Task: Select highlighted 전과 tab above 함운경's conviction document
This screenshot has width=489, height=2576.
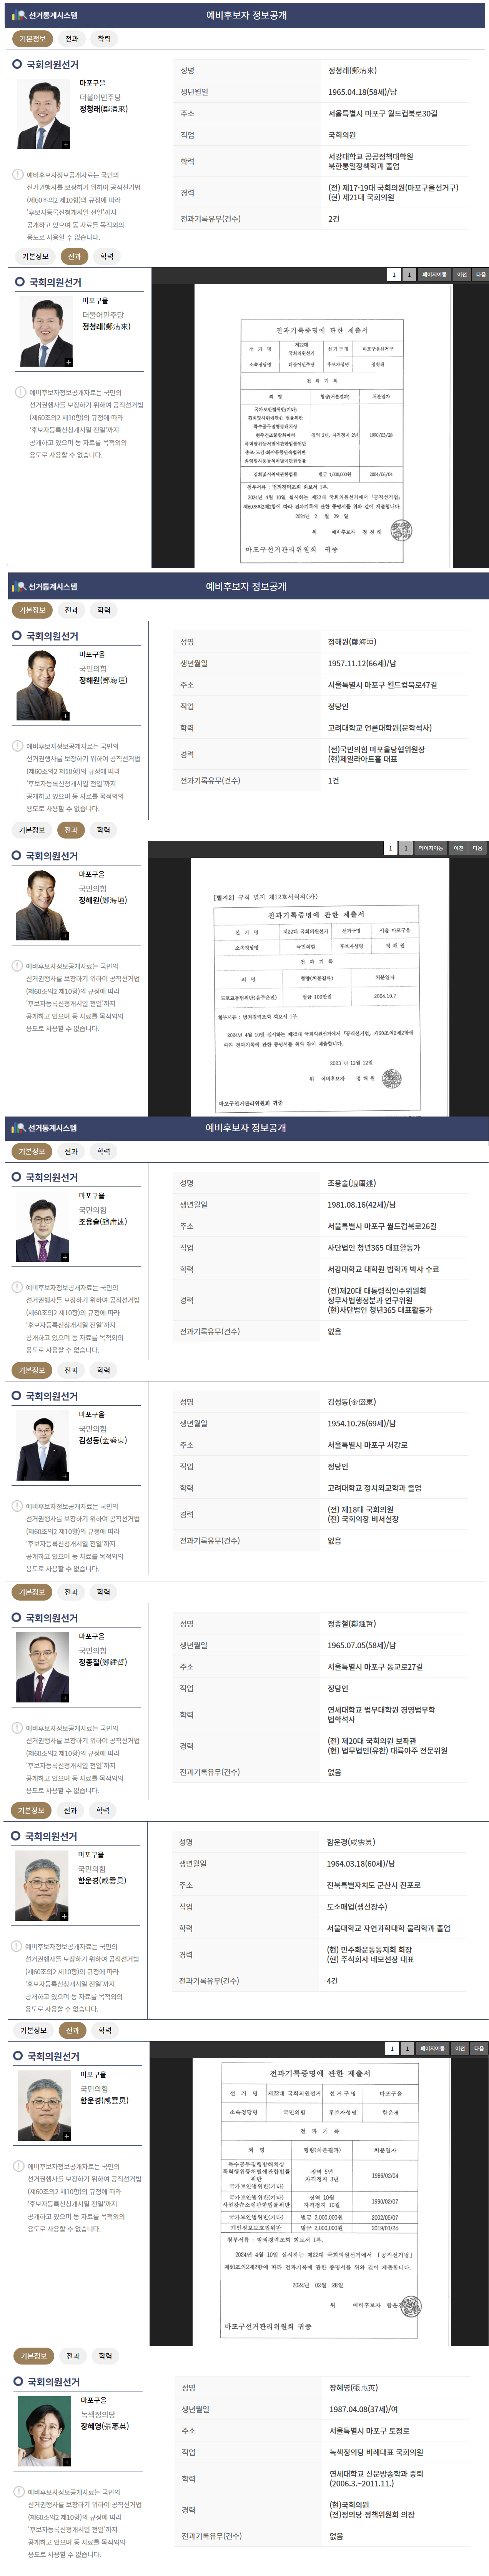Action: 72,2030
